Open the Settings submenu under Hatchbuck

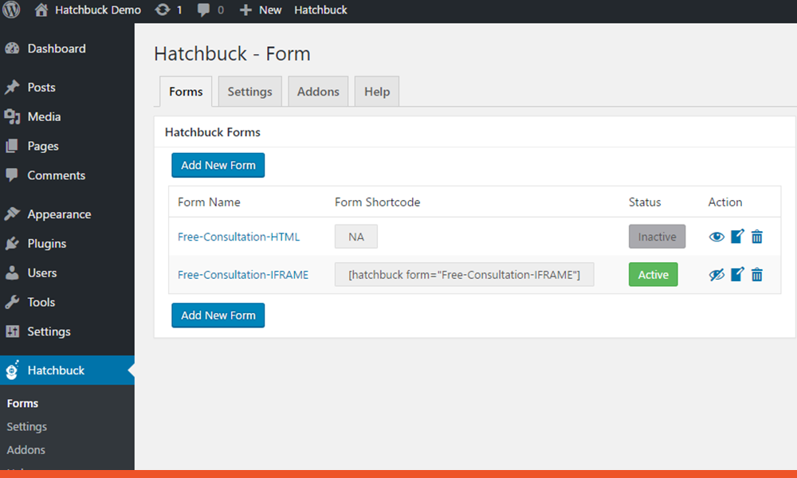[26, 427]
